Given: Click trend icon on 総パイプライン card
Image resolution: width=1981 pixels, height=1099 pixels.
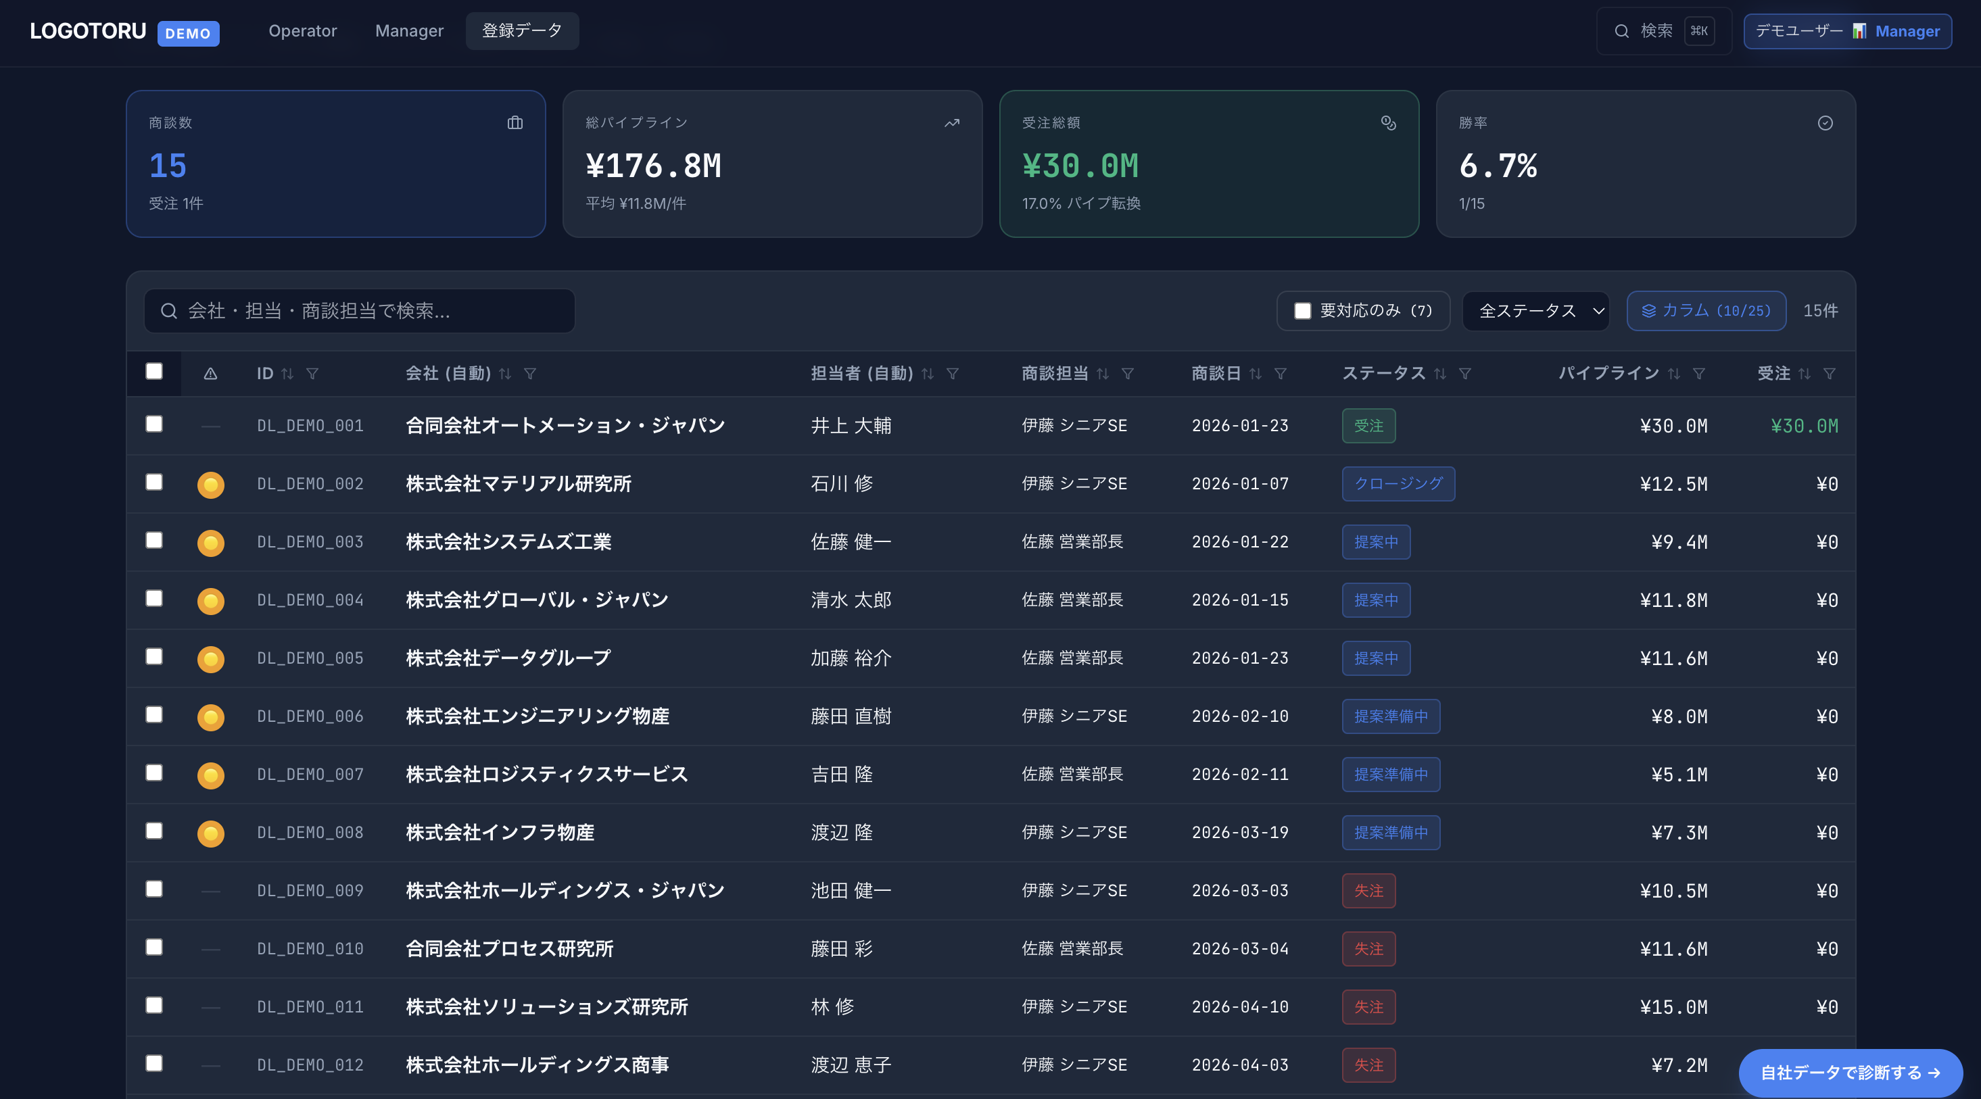Looking at the screenshot, I should pos(952,123).
